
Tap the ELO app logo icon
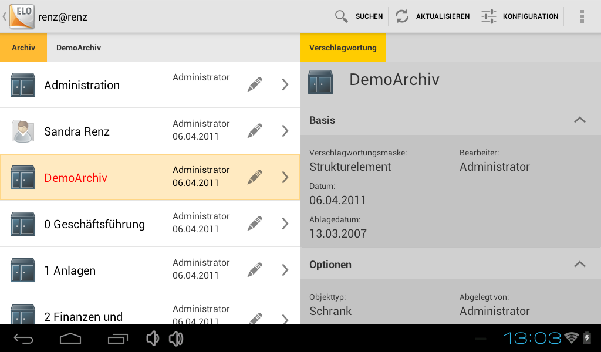click(x=22, y=16)
